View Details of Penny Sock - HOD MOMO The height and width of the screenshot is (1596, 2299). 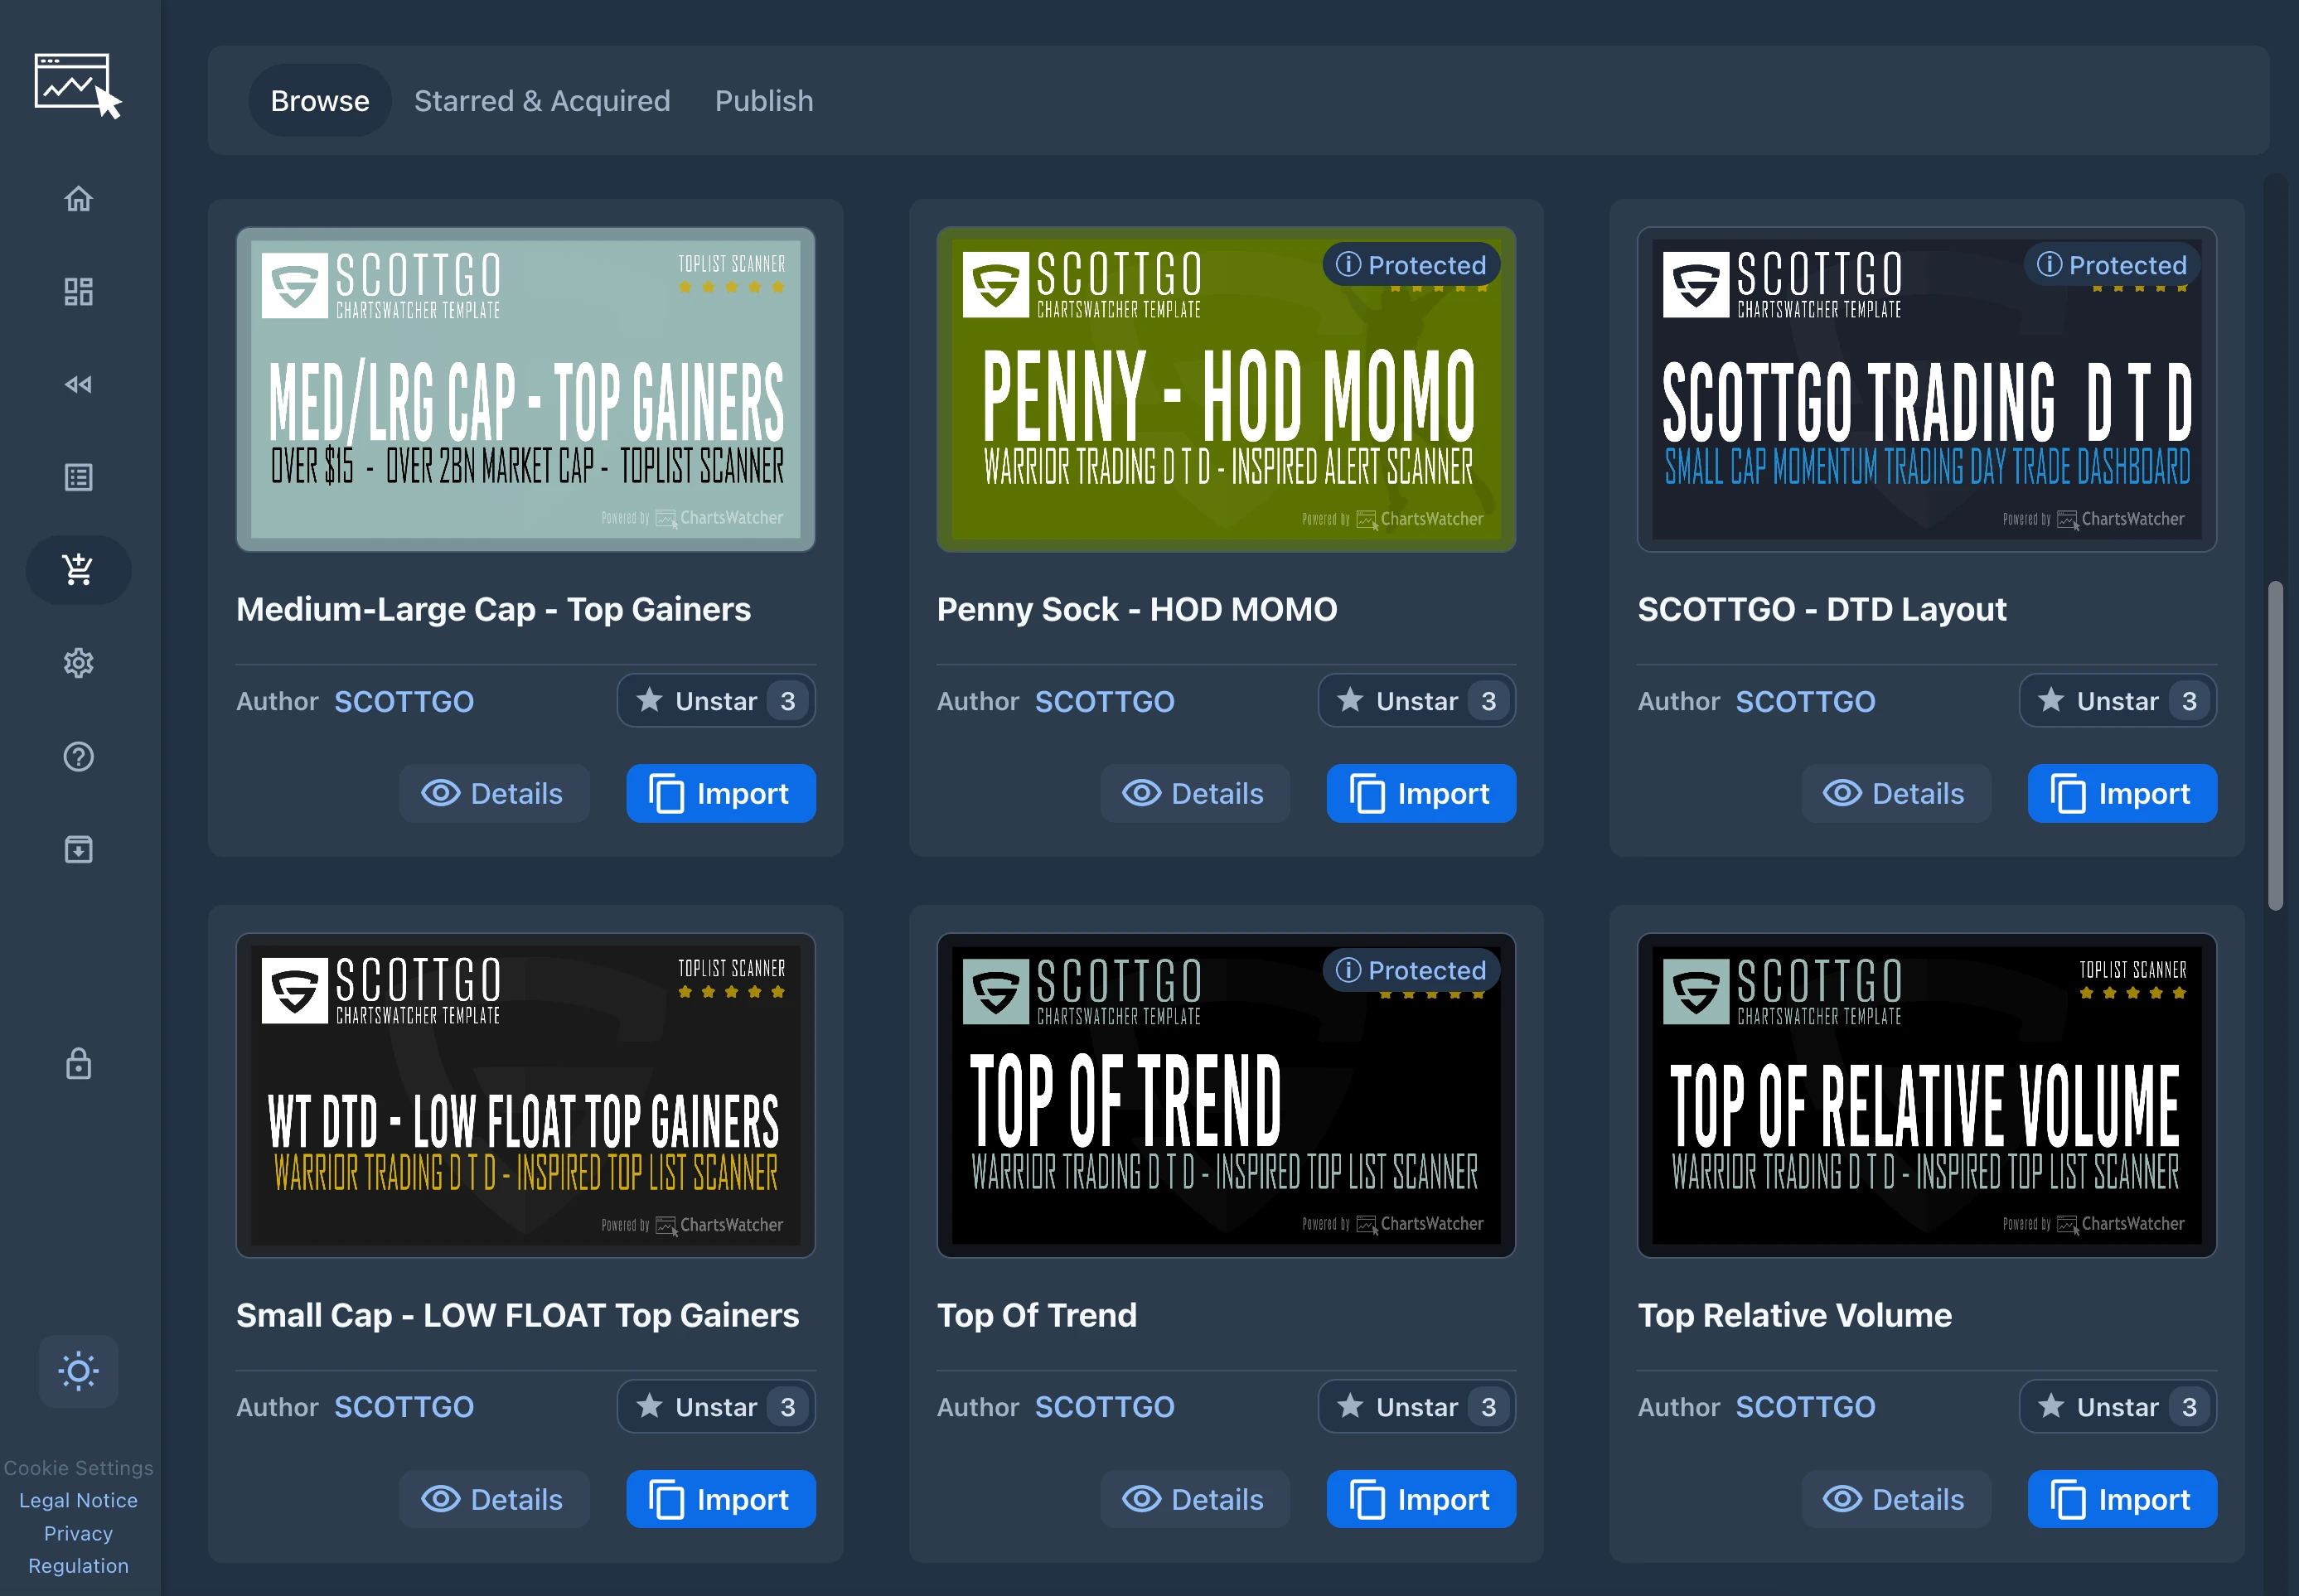(x=1195, y=794)
